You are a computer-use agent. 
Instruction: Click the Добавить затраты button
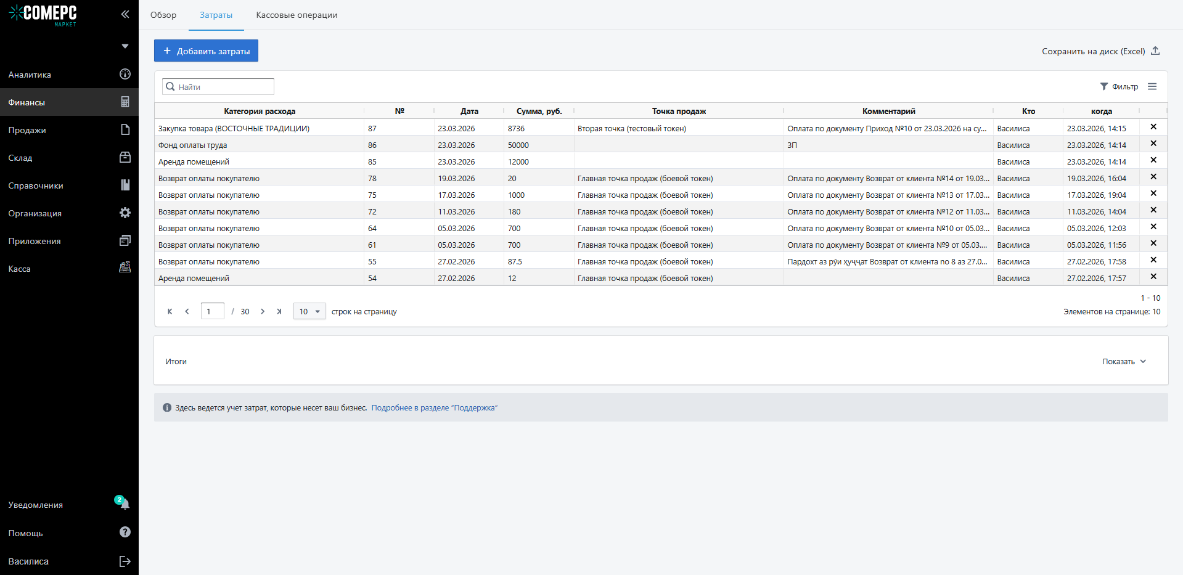[x=206, y=51]
